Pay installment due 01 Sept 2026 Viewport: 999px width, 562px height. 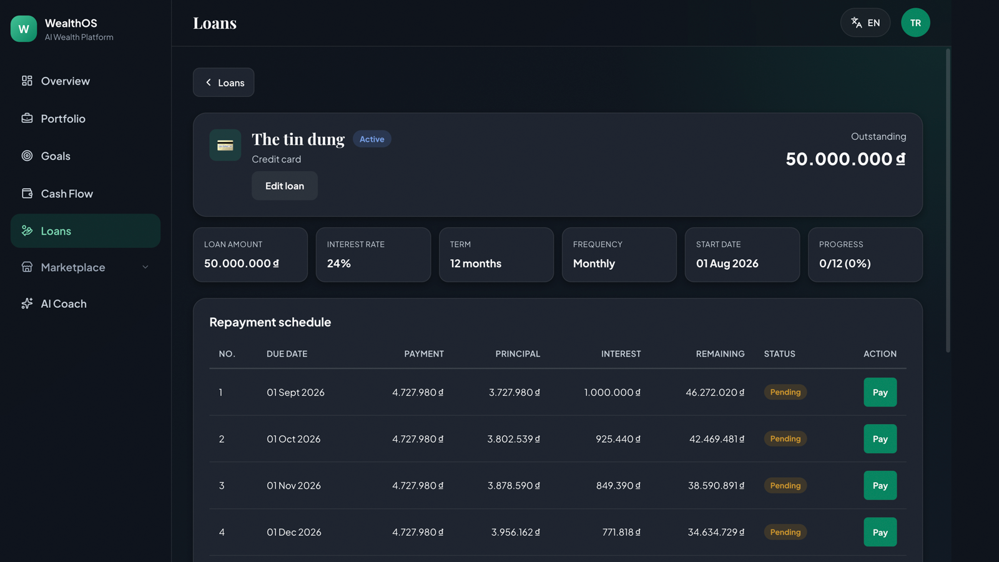[x=880, y=392]
